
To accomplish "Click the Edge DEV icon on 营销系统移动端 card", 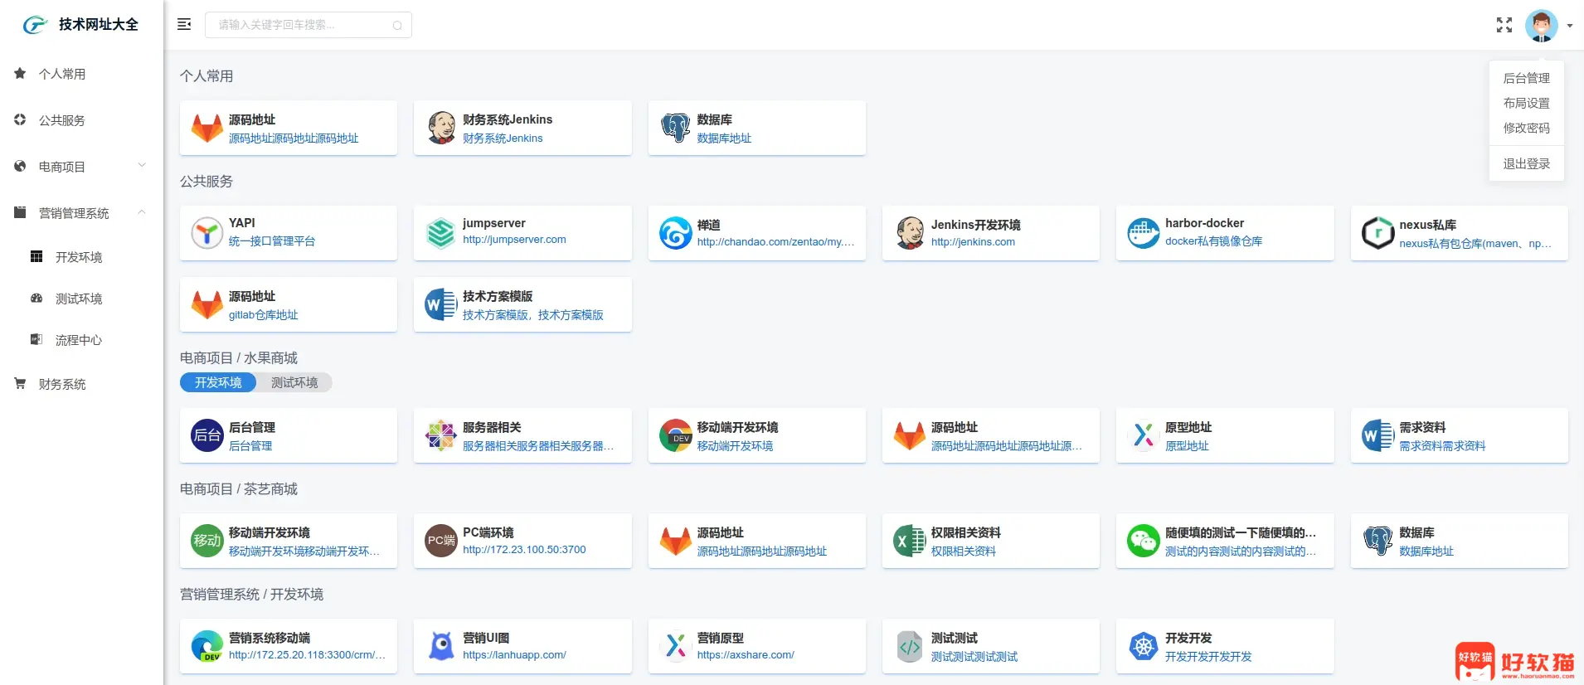I will (207, 646).
